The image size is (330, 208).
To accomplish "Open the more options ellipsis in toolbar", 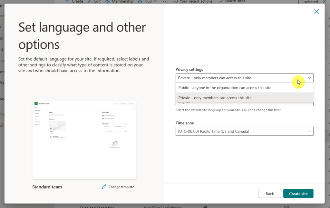I will [165, 2].
